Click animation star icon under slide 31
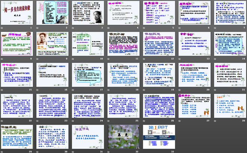Screen dimensions: 247x153 click(73, 152)
